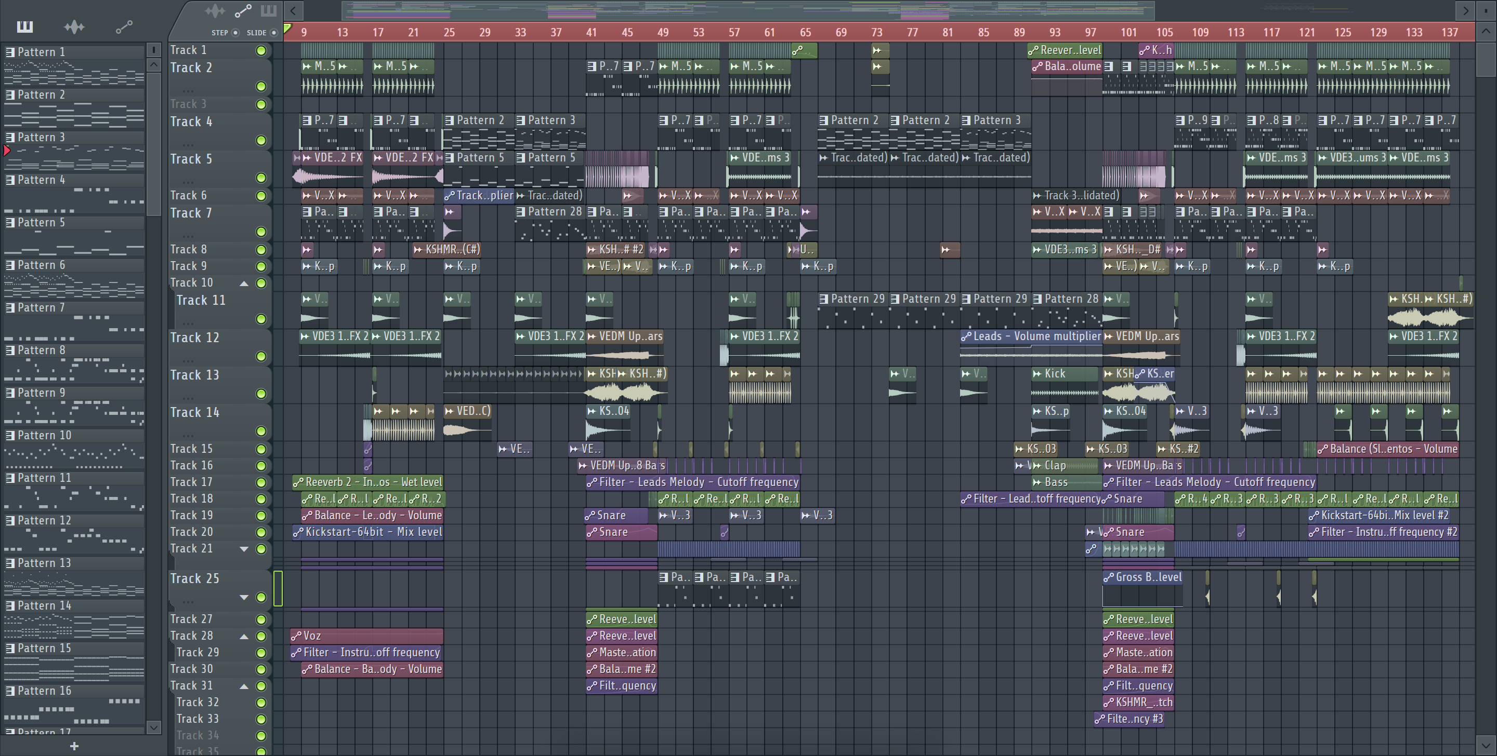Show patterns in the picker panel
Screen dimensions: 1497x756
(x=25, y=26)
